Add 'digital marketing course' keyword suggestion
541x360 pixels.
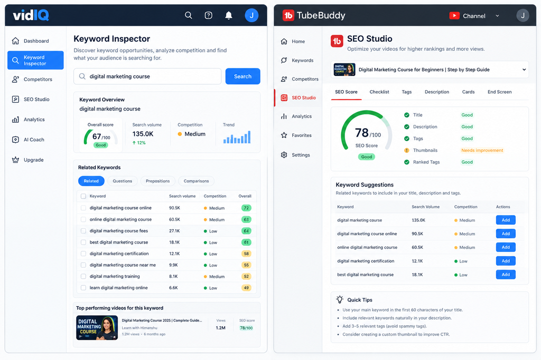point(506,220)
